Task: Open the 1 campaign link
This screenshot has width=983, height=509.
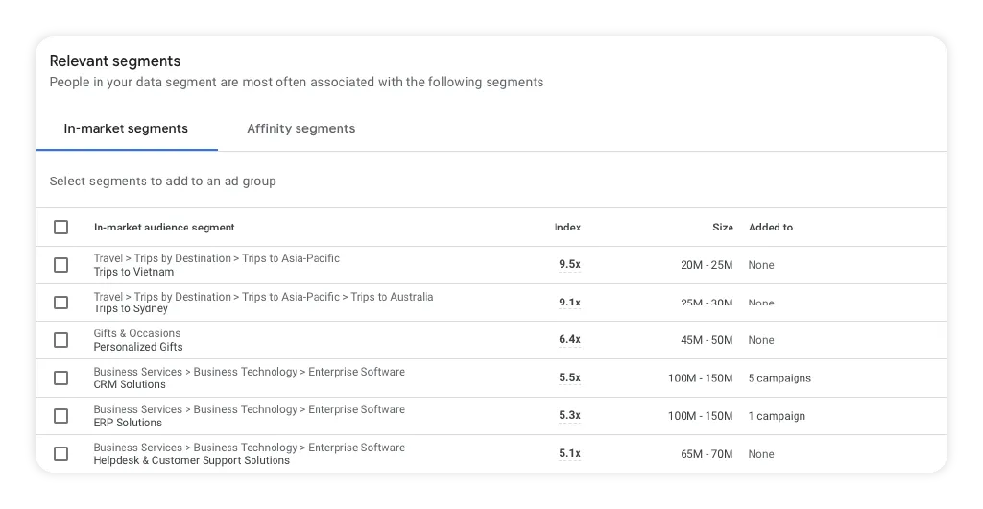Action: click(776, 416)
